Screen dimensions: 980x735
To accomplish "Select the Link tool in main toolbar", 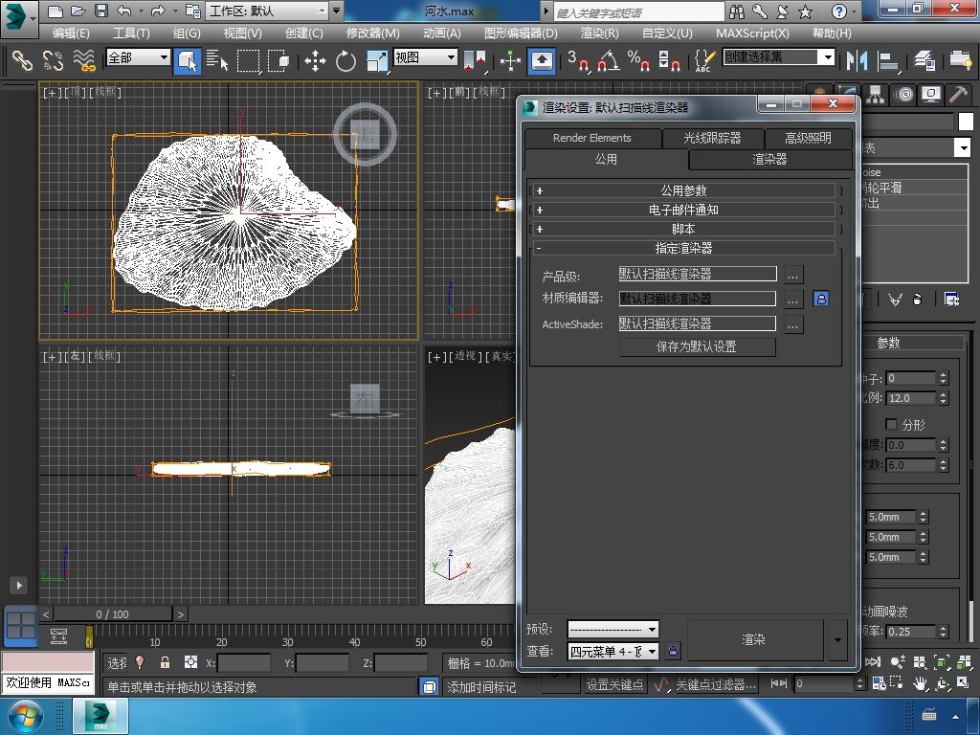I will coord(22,60).
